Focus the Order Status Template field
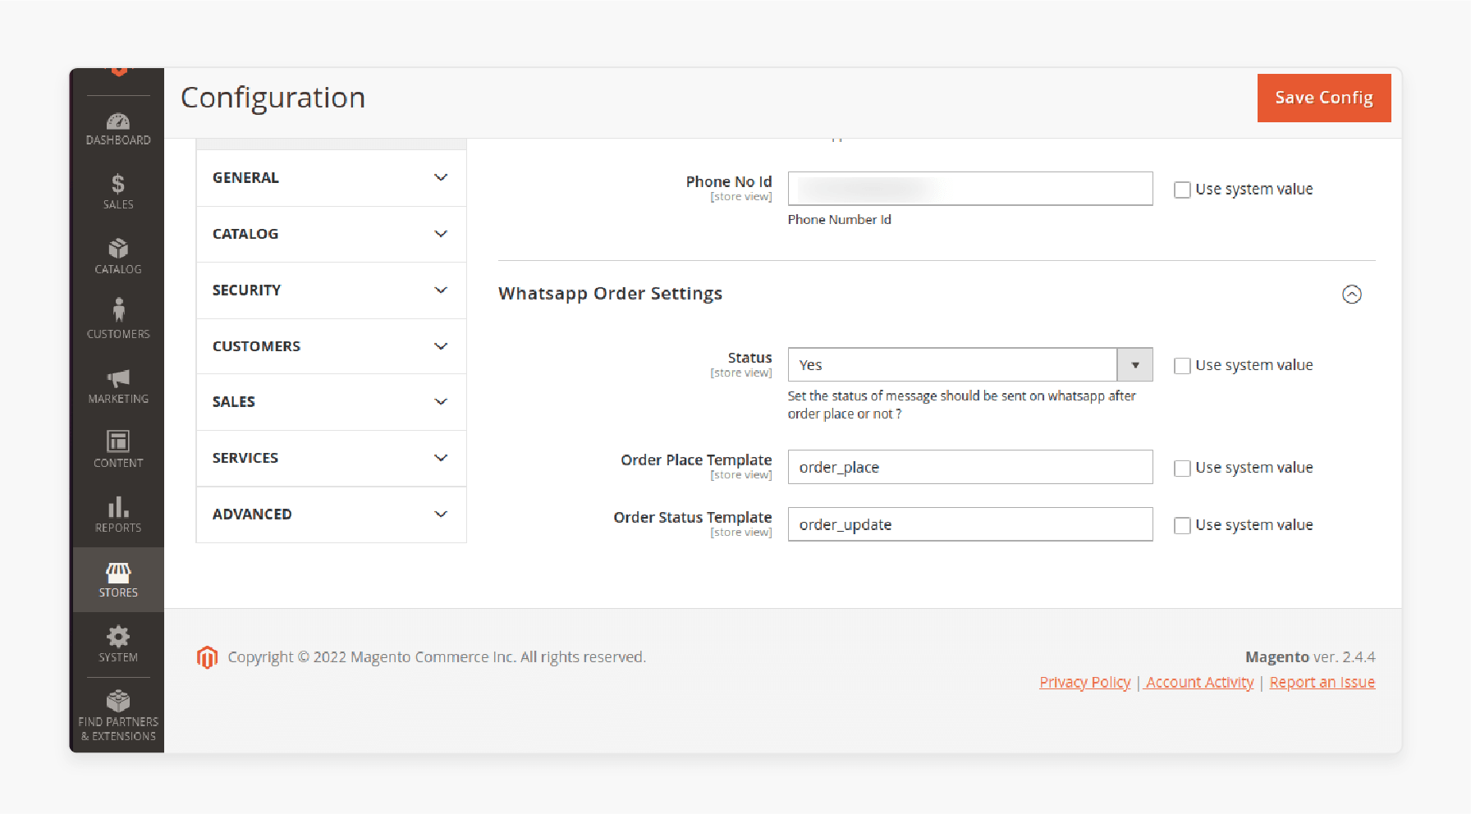Viewport: 1471px width, 814px height. [970, 524]
